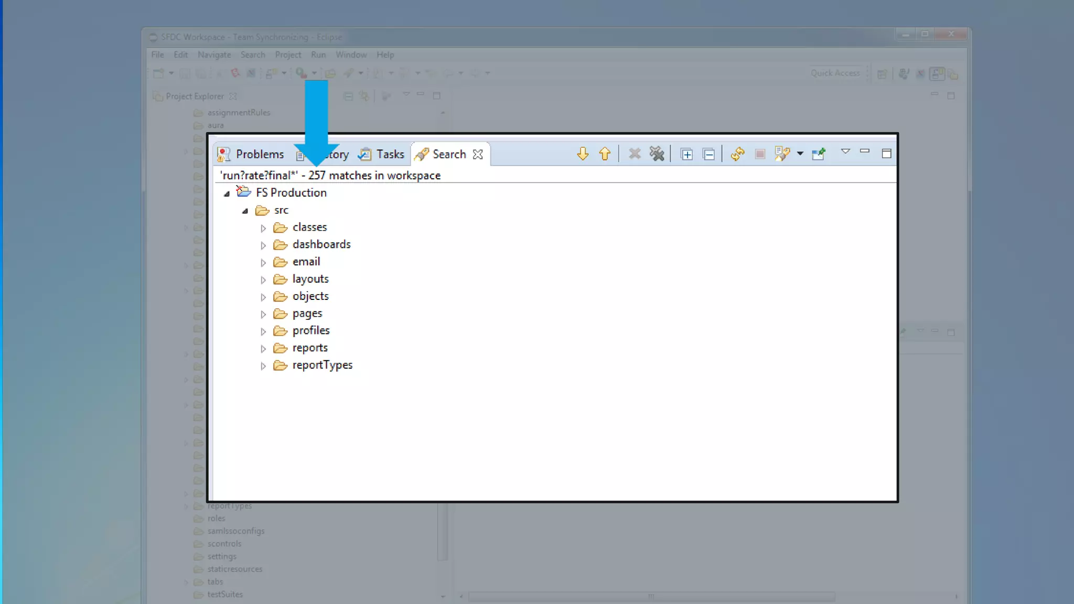Collapse the src folder

[x=245, y=211]
